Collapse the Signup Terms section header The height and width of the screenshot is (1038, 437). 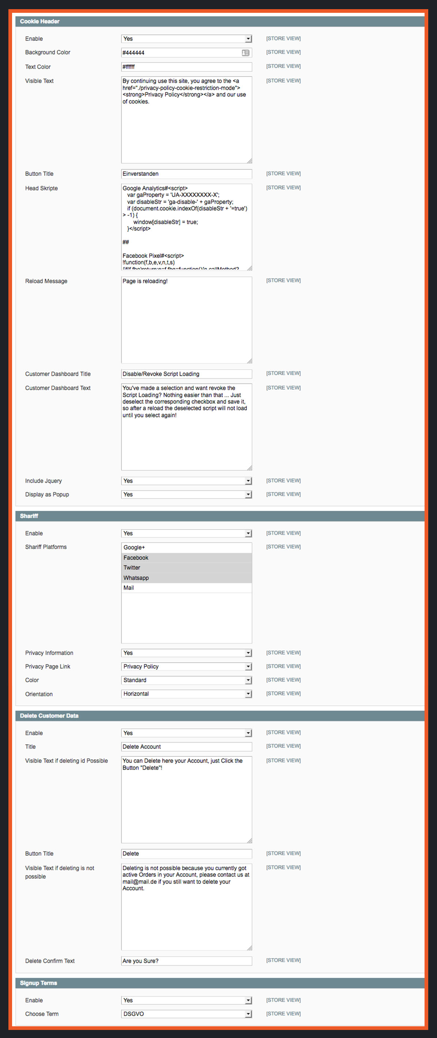220,983
